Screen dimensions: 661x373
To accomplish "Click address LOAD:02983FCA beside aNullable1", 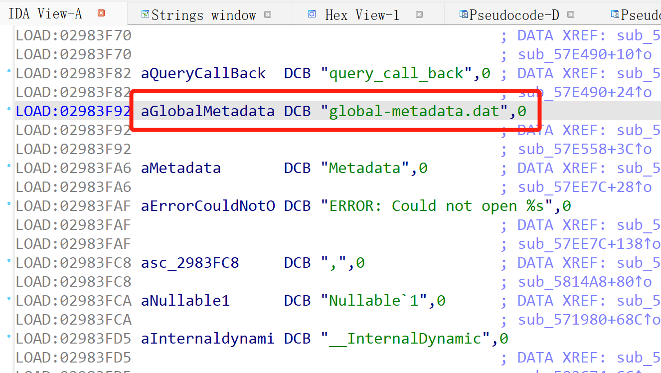I will point(73,301).
